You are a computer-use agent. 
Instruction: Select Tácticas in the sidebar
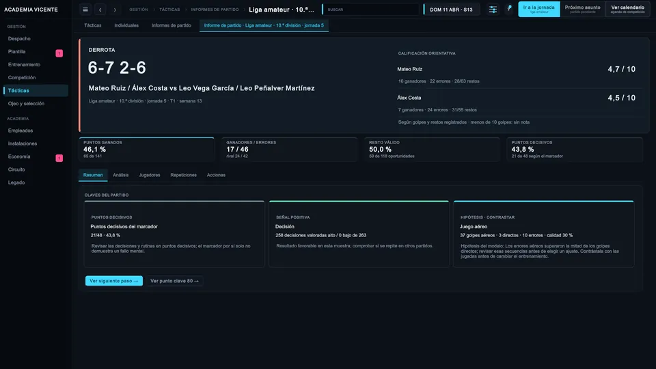point(36,90)
